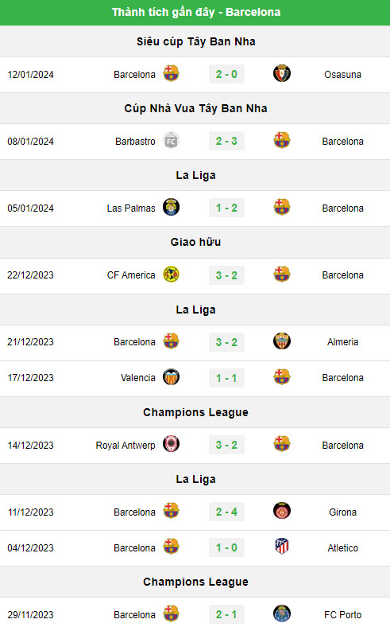390x631 pixels.
Task: Click the Almeria club crest
Action: point(281,341)
